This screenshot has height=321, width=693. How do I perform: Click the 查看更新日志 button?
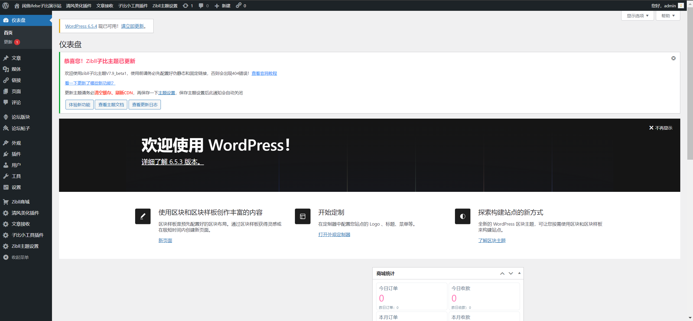[145, 105]
